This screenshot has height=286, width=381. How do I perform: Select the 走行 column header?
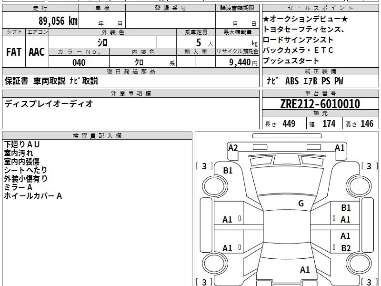(x=40, y=8)
